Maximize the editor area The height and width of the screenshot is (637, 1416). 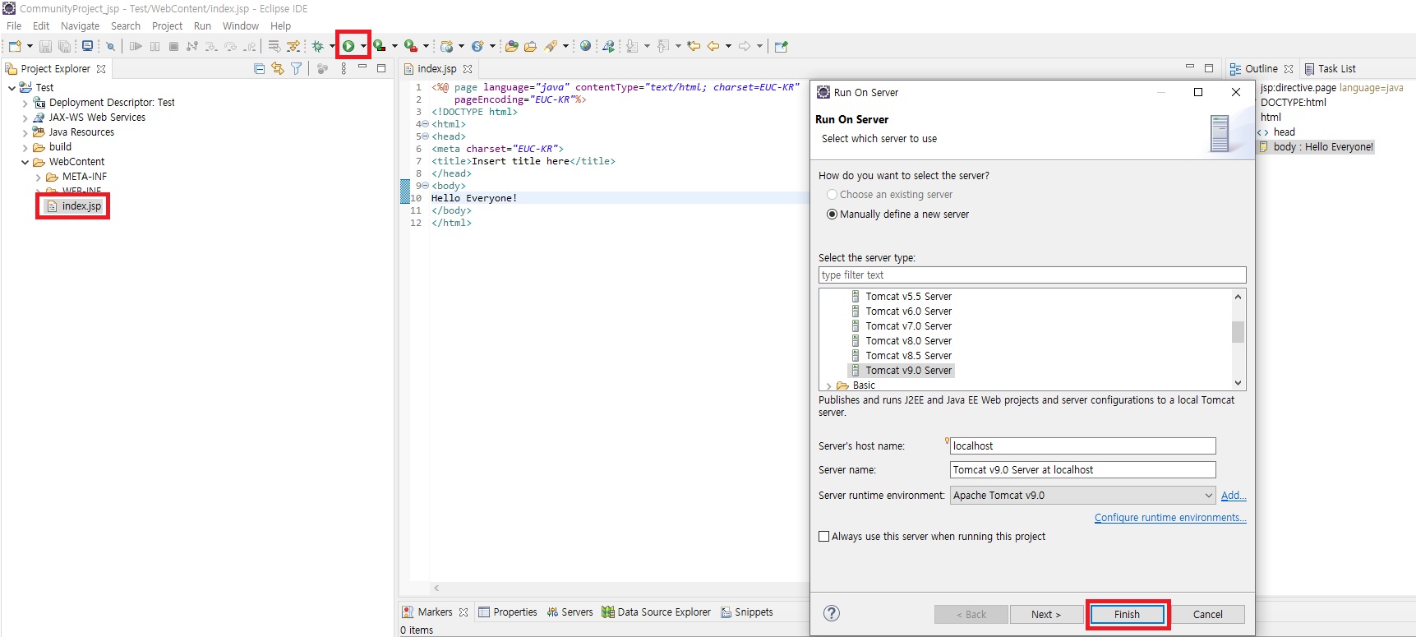(x=1209, y=68)
